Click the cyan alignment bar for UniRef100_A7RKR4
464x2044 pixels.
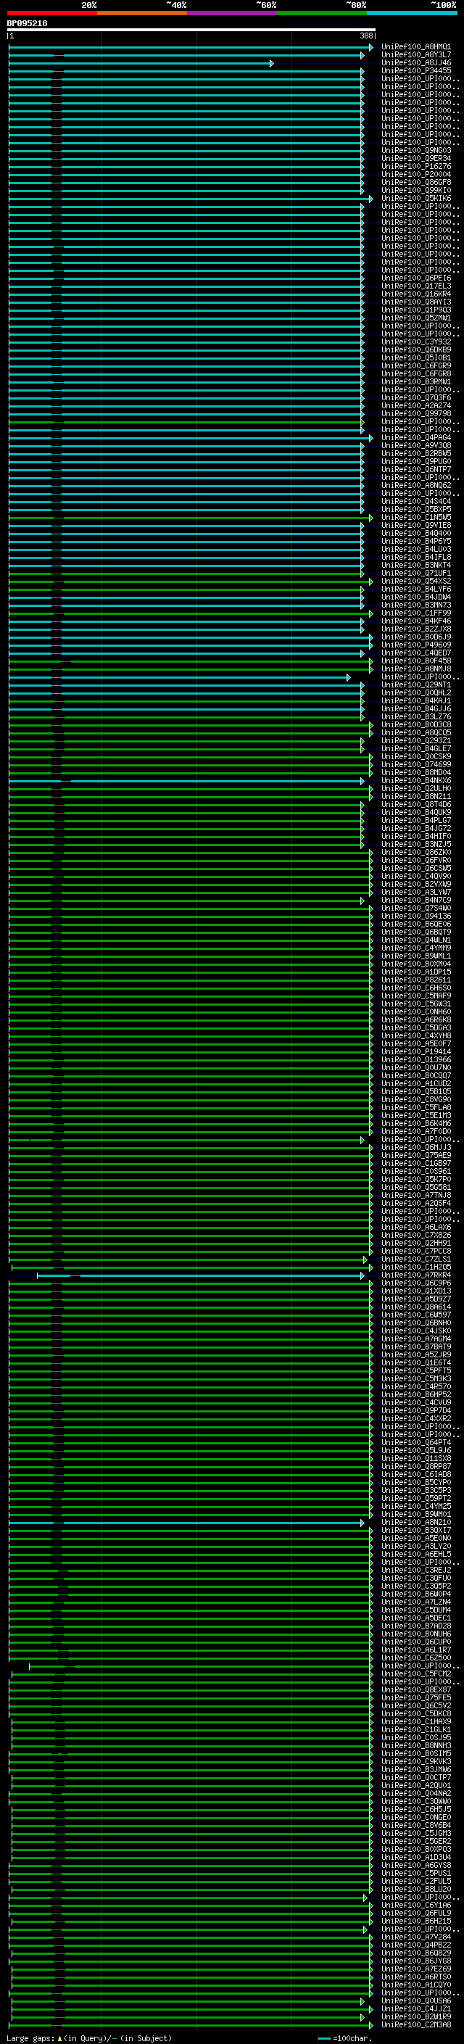tap(200, 1276)
